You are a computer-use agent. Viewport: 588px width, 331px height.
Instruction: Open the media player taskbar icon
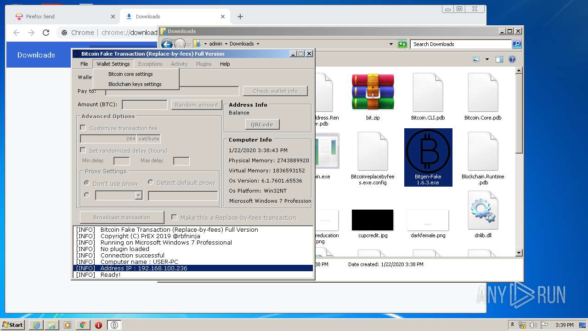tap(68, 325)
